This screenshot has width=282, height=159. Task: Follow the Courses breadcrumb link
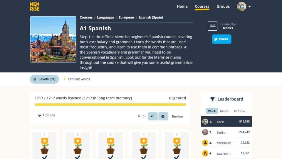(86, 17)
